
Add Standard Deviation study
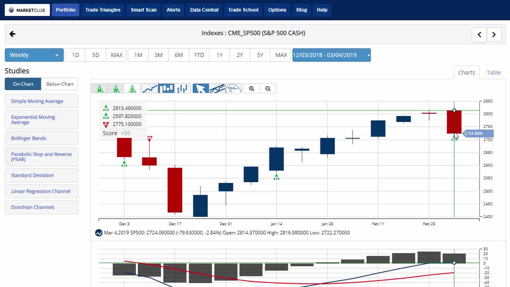[42, 175]
